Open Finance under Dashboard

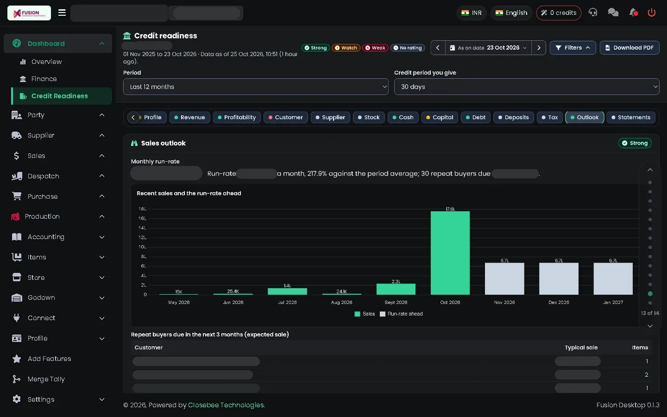click(x=62, y=79)
